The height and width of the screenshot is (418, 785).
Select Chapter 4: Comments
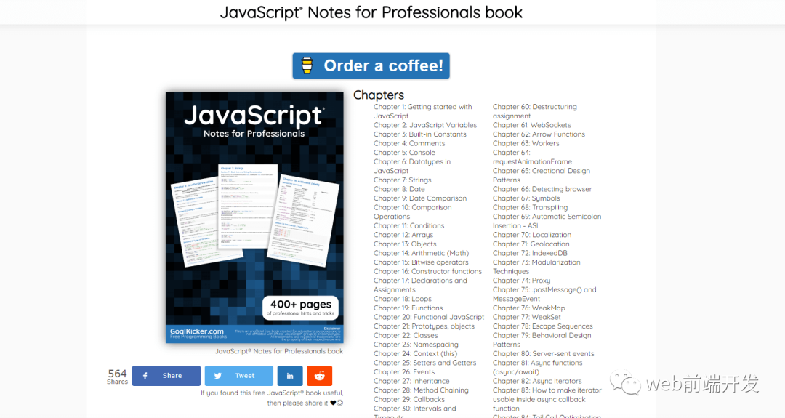click(x=409, y=143)
